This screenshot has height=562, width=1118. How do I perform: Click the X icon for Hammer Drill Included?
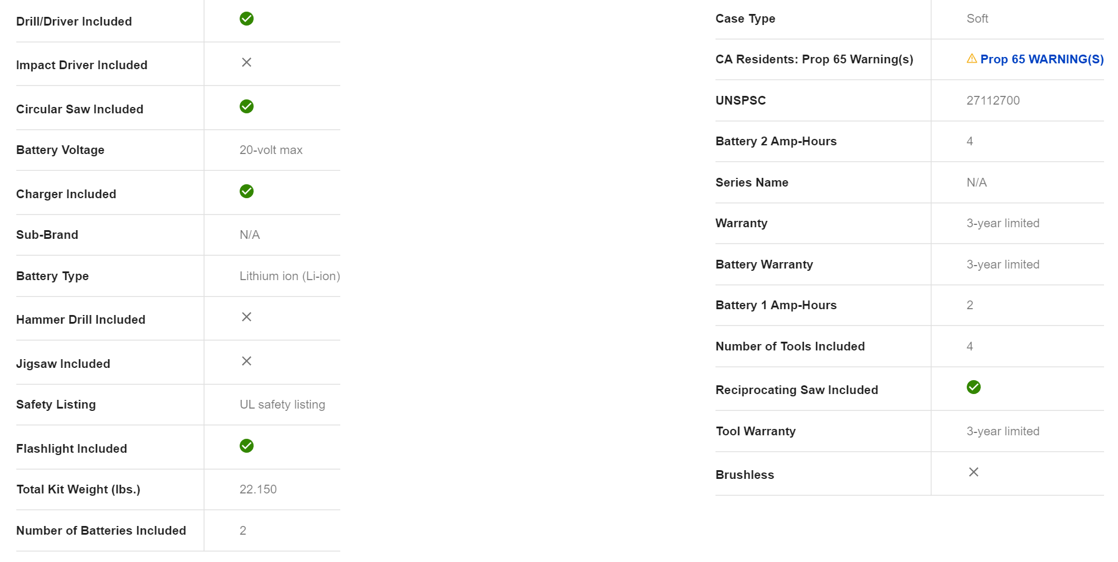tap(247, 317)
